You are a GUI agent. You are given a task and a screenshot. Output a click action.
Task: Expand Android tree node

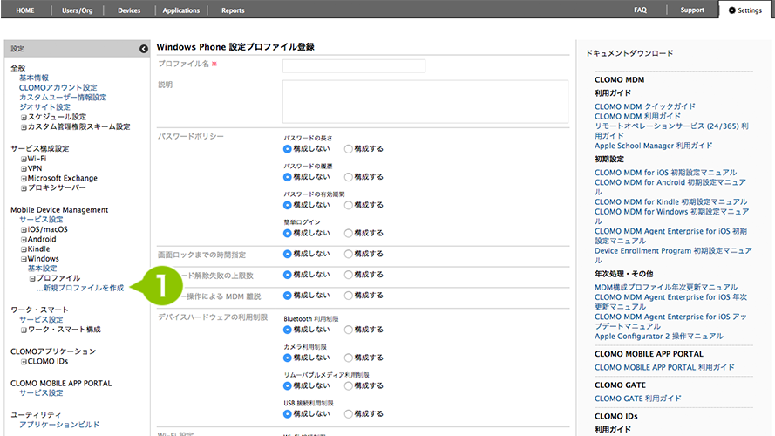[x=24, y=240]
